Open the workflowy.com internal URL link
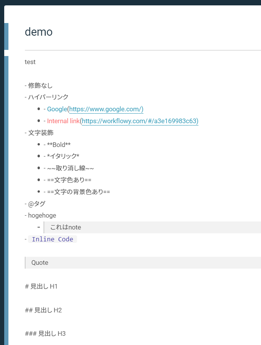This screenshot has width=261, height=345. point(140,121)
